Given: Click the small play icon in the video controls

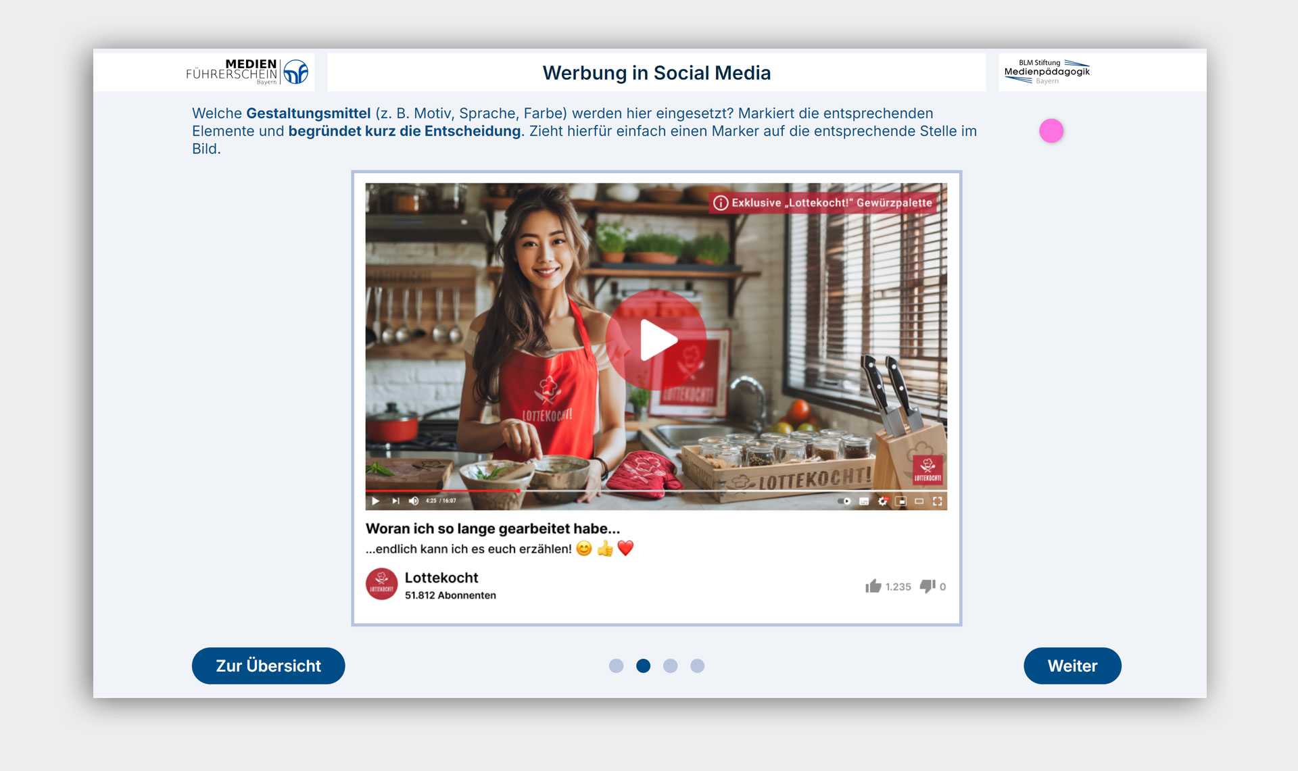Looking at the screenshot, I should (x=375, y=501).
